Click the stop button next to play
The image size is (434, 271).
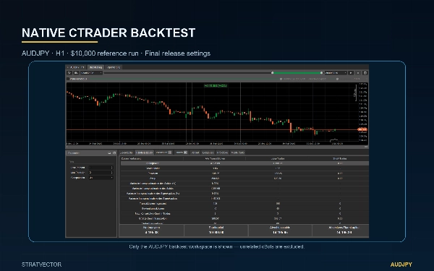tap(358, 73)
